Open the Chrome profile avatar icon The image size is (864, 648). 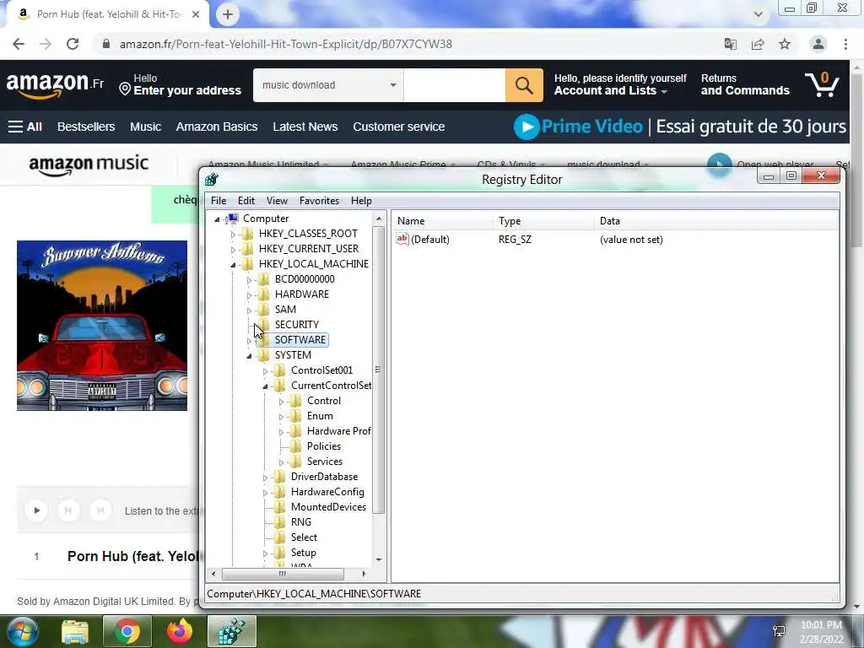[818, 44]
